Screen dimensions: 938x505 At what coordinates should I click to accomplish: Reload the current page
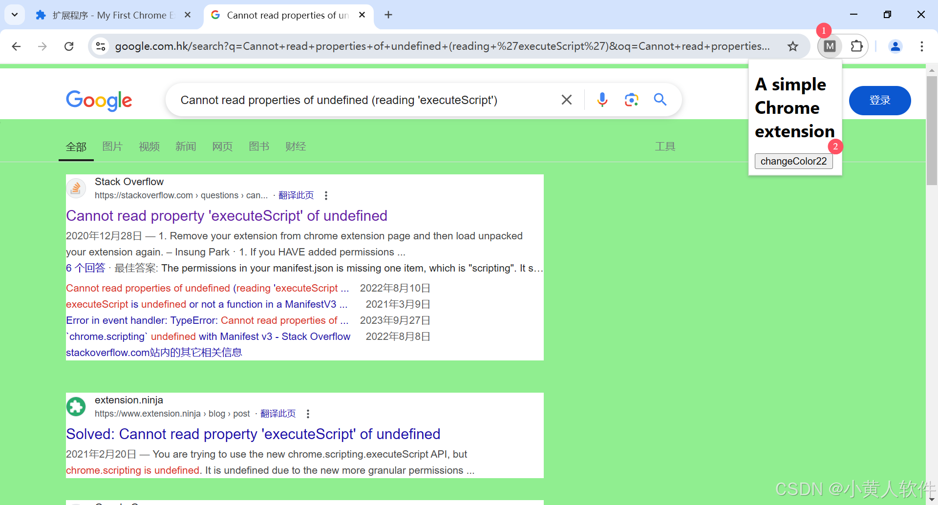click(69, 46)
